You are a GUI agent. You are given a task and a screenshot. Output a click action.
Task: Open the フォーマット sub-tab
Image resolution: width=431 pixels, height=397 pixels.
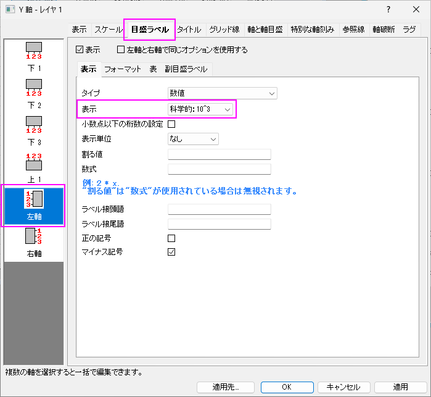click(x=123, y=69)
